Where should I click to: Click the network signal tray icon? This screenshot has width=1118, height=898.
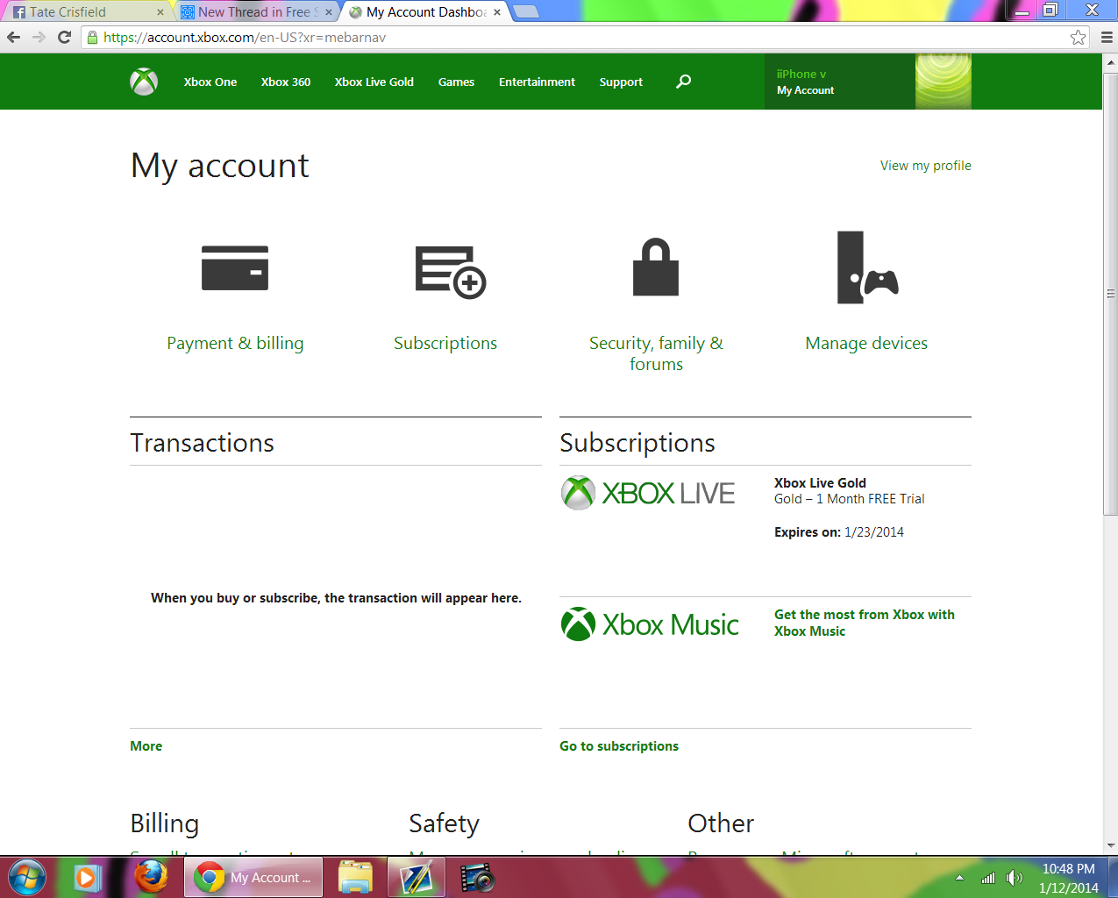coord(988,878)
